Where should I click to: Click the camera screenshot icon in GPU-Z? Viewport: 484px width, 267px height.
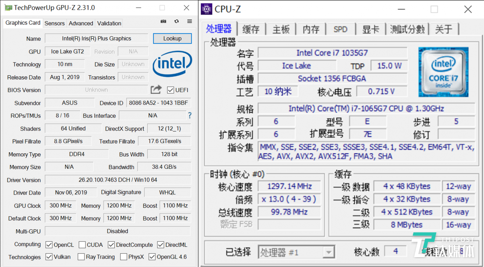coord(163,21)
